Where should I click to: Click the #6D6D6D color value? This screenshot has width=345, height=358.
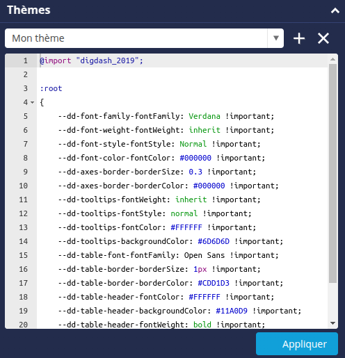[x=214, y=241]
